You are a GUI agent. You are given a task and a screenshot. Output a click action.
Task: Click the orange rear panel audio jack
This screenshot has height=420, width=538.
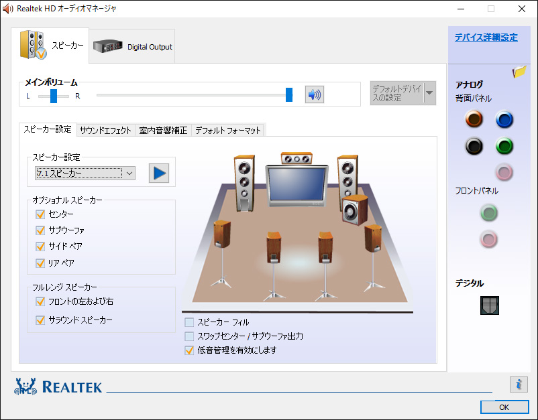coord(474,119)
